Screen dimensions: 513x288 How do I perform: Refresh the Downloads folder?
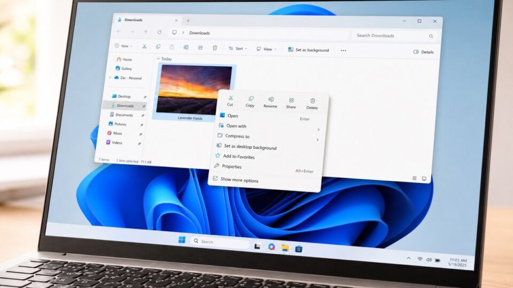(159, 33)
